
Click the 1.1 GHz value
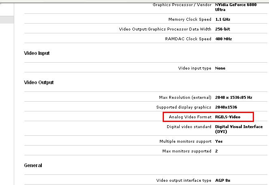click(222, 20)
